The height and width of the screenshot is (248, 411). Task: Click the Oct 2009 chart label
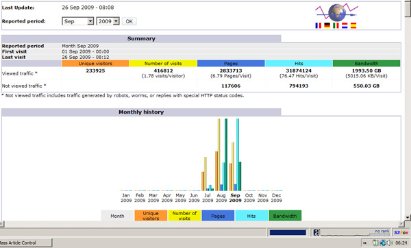tap(249, 198)
